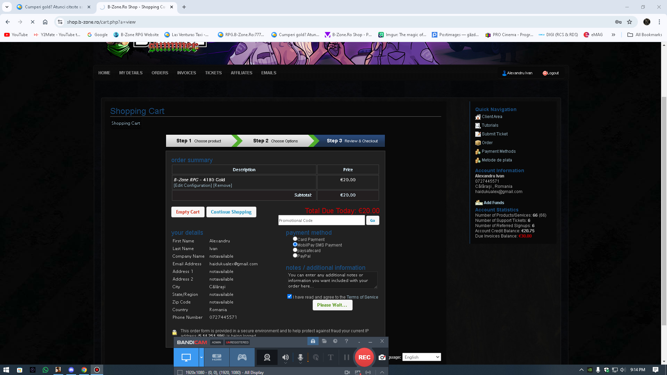Toggle Terms of Service agreement checkbox

289,297
